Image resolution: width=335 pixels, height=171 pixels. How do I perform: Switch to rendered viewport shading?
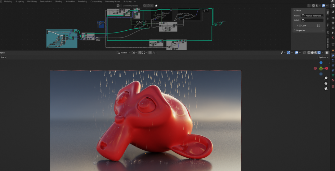[319, 53]
